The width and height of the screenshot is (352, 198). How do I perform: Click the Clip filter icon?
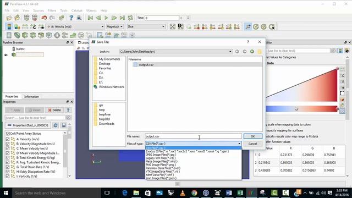tap(25, 35)
